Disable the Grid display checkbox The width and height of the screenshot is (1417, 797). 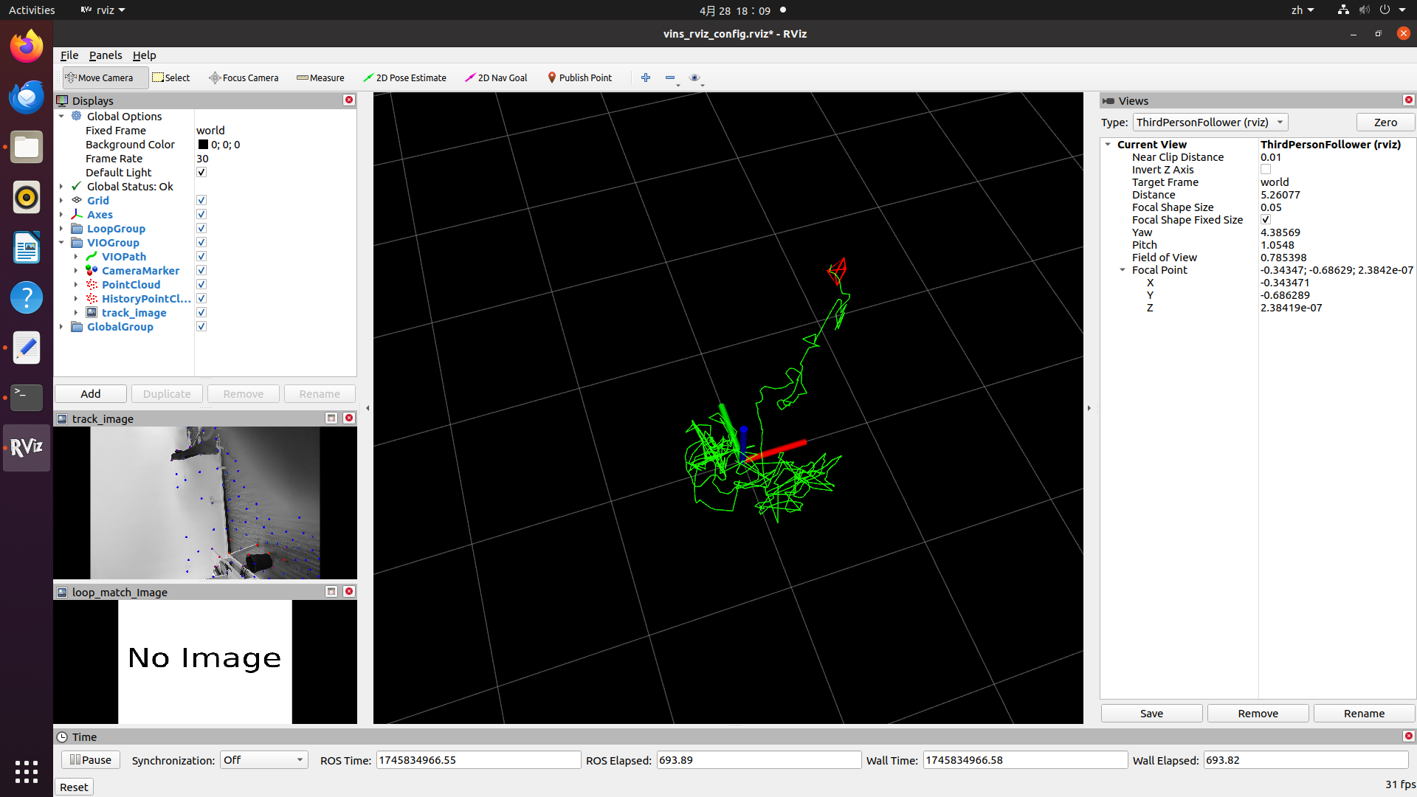[x=201, y=201]
